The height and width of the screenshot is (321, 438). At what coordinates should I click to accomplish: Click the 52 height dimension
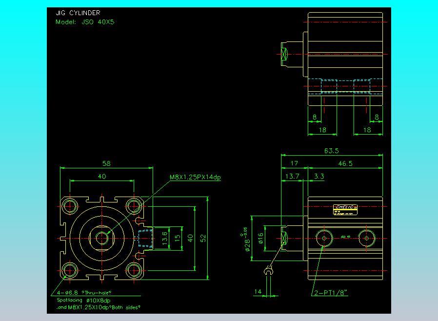[x=203, y=238]
